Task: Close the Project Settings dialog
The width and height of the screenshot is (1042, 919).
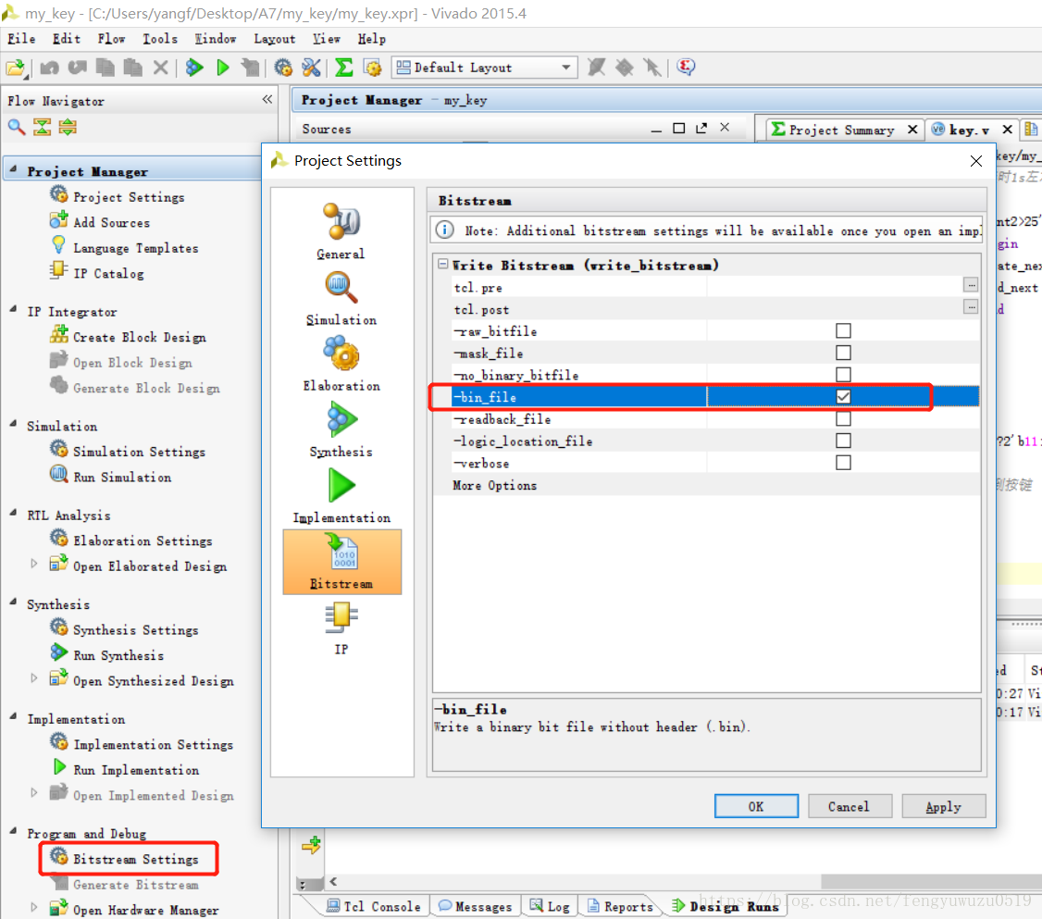Action: (975, 161)
